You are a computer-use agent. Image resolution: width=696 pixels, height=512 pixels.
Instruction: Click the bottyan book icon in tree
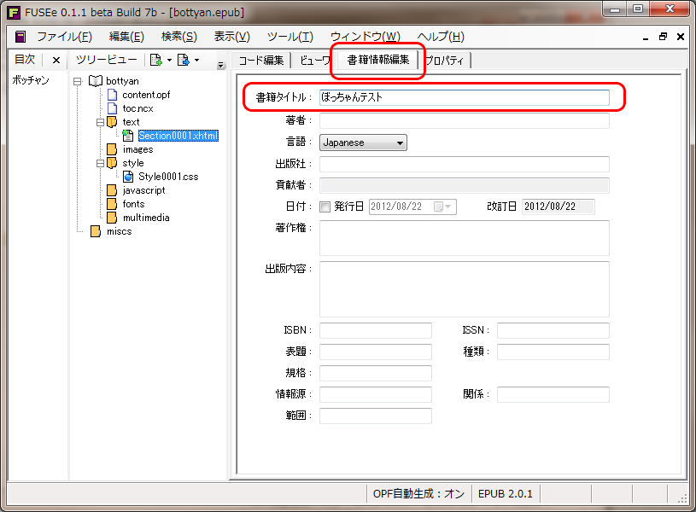(95, 81)
